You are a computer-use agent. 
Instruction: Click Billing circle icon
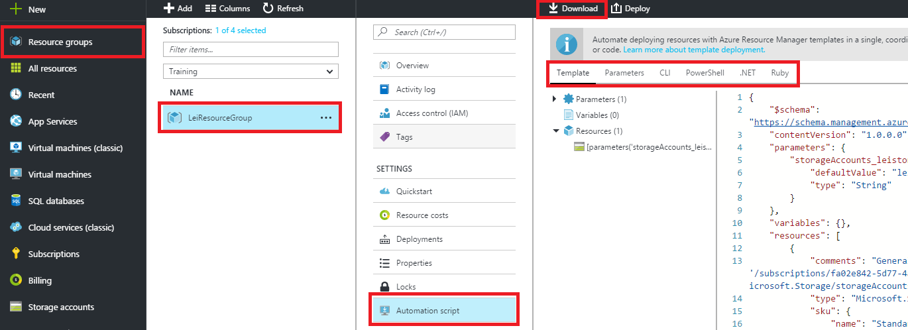click(x=16, y=280)
